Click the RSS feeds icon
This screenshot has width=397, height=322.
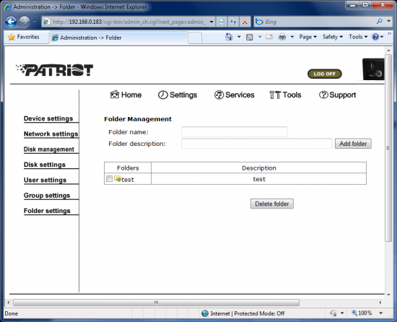250,38
